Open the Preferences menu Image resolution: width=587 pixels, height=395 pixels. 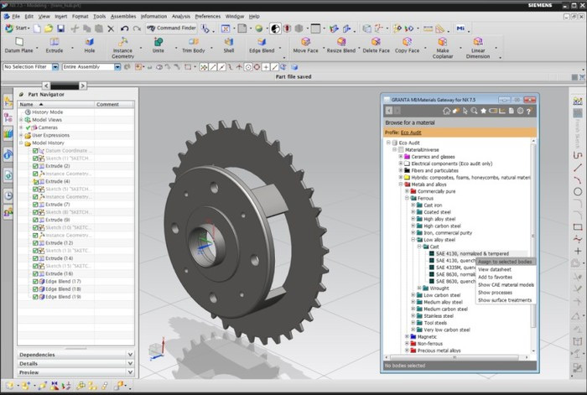click(x=207, y=17)
